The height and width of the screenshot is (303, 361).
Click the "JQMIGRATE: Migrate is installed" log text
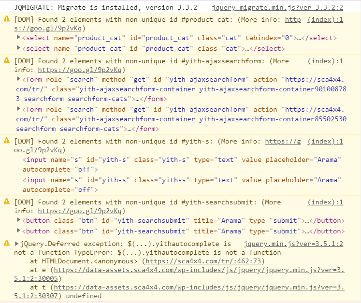[x=106, y=8]
